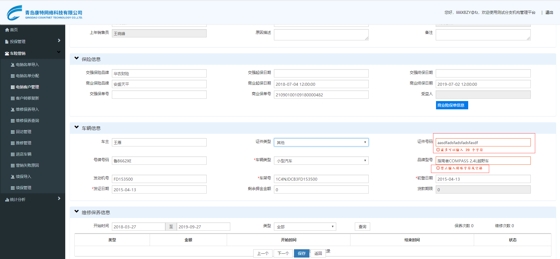Click the 号牌号码 input field
The image size is (560, 259).
tap(159, 161)
